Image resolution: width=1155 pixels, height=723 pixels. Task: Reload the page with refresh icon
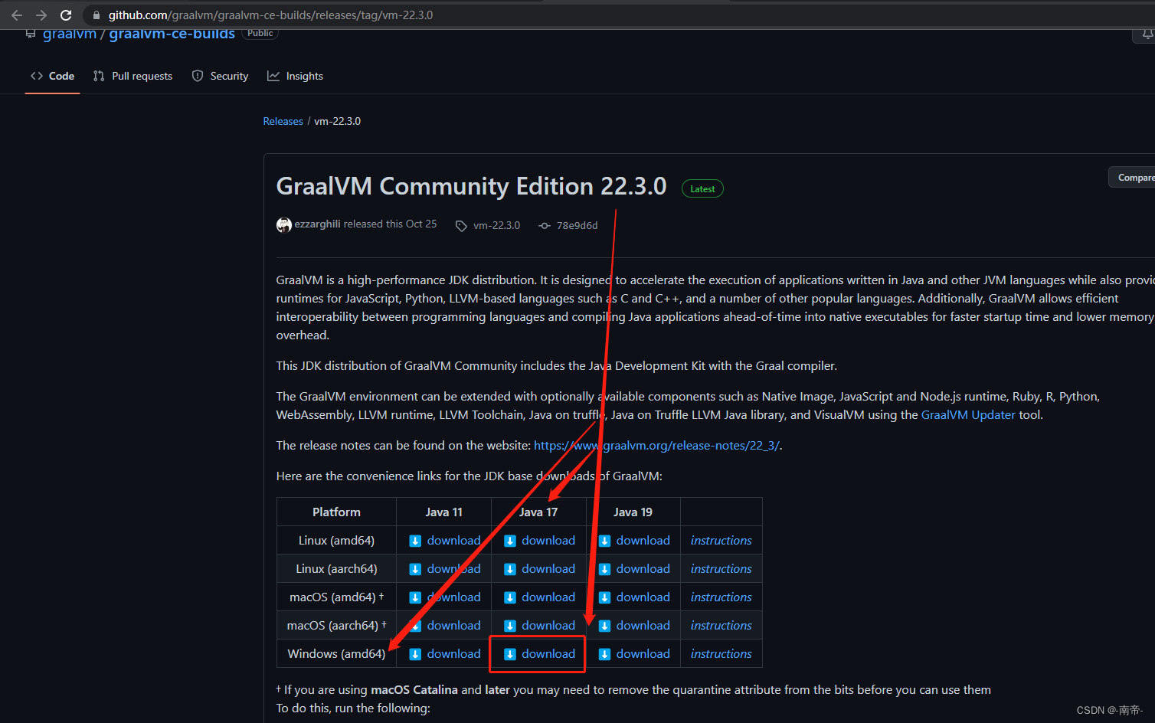click(66, 15)
